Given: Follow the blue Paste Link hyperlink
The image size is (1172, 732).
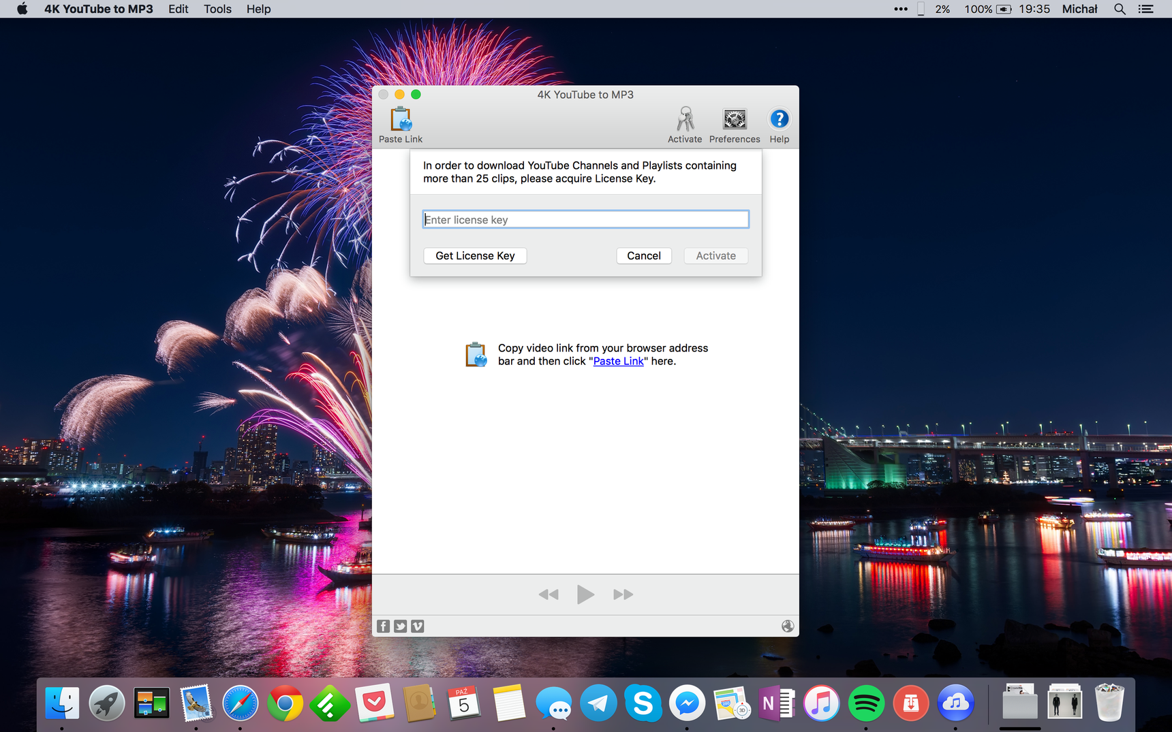Looking at the screenshot, I should pyautogui.click(x=618, y=362).
